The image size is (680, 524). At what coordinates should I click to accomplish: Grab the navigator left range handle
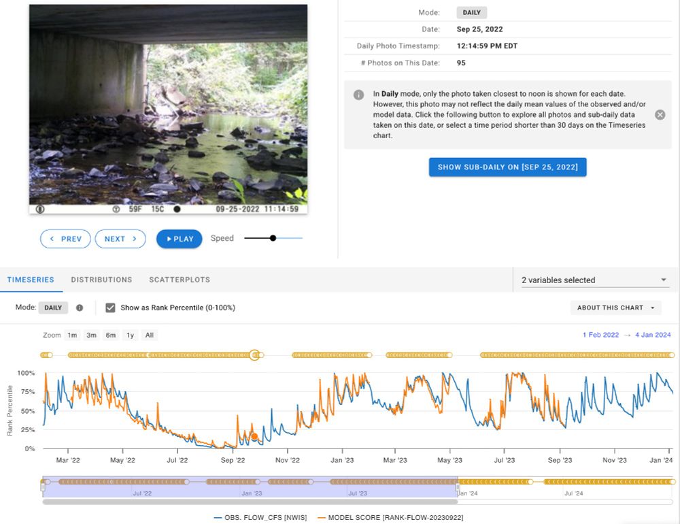coord(43,487)
